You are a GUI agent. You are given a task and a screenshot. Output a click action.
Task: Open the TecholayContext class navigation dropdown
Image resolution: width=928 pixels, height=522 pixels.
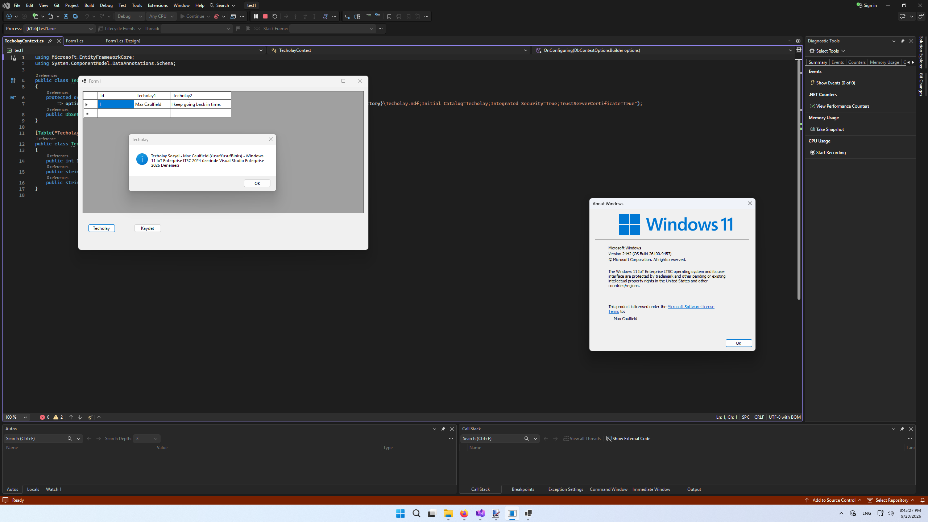point(399,50)
